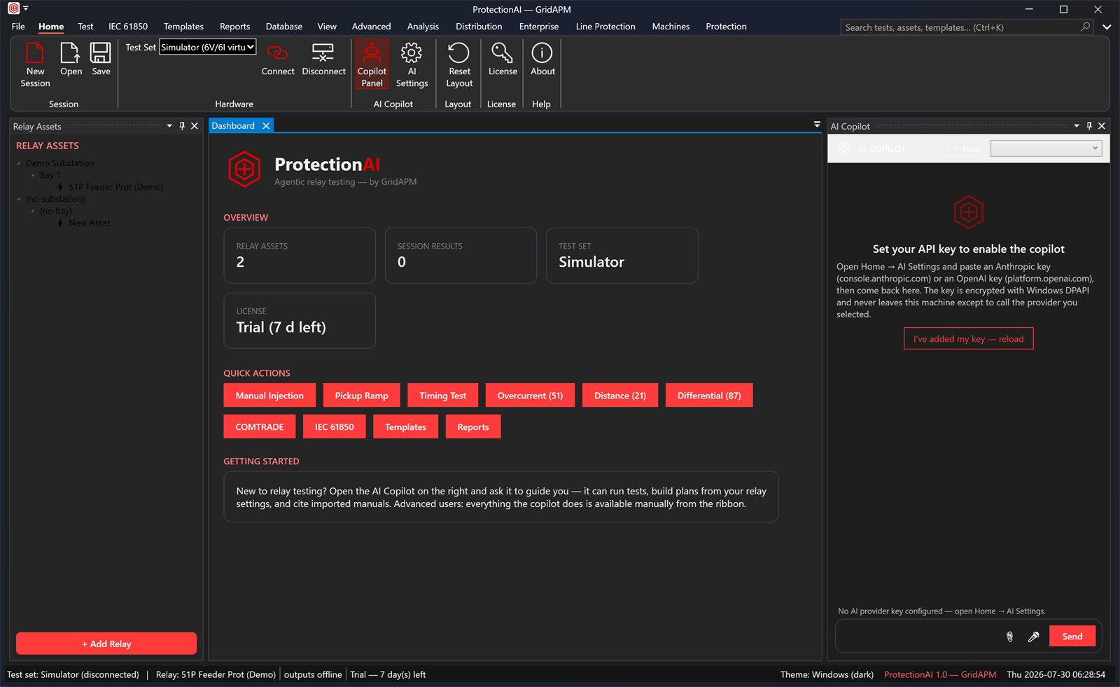
Task: Collapse the Bay 1 tree node
Action: click(33, 175)
